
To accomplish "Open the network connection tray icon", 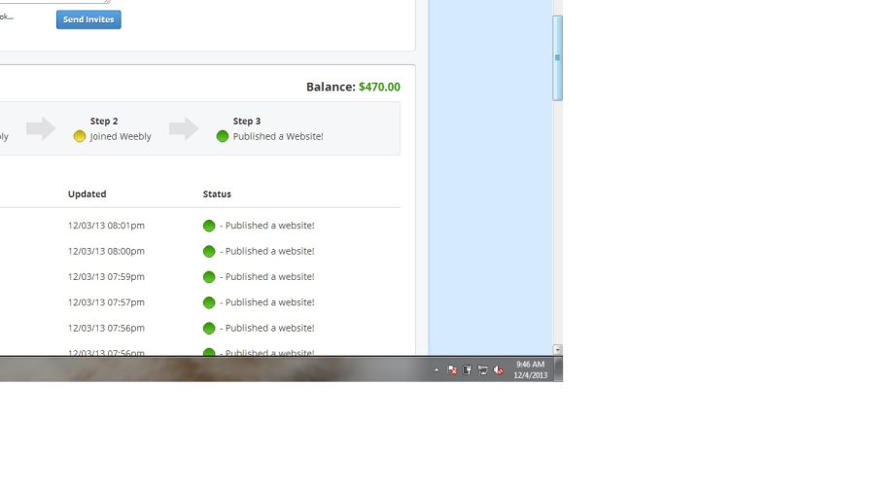I will click(482, 369).
